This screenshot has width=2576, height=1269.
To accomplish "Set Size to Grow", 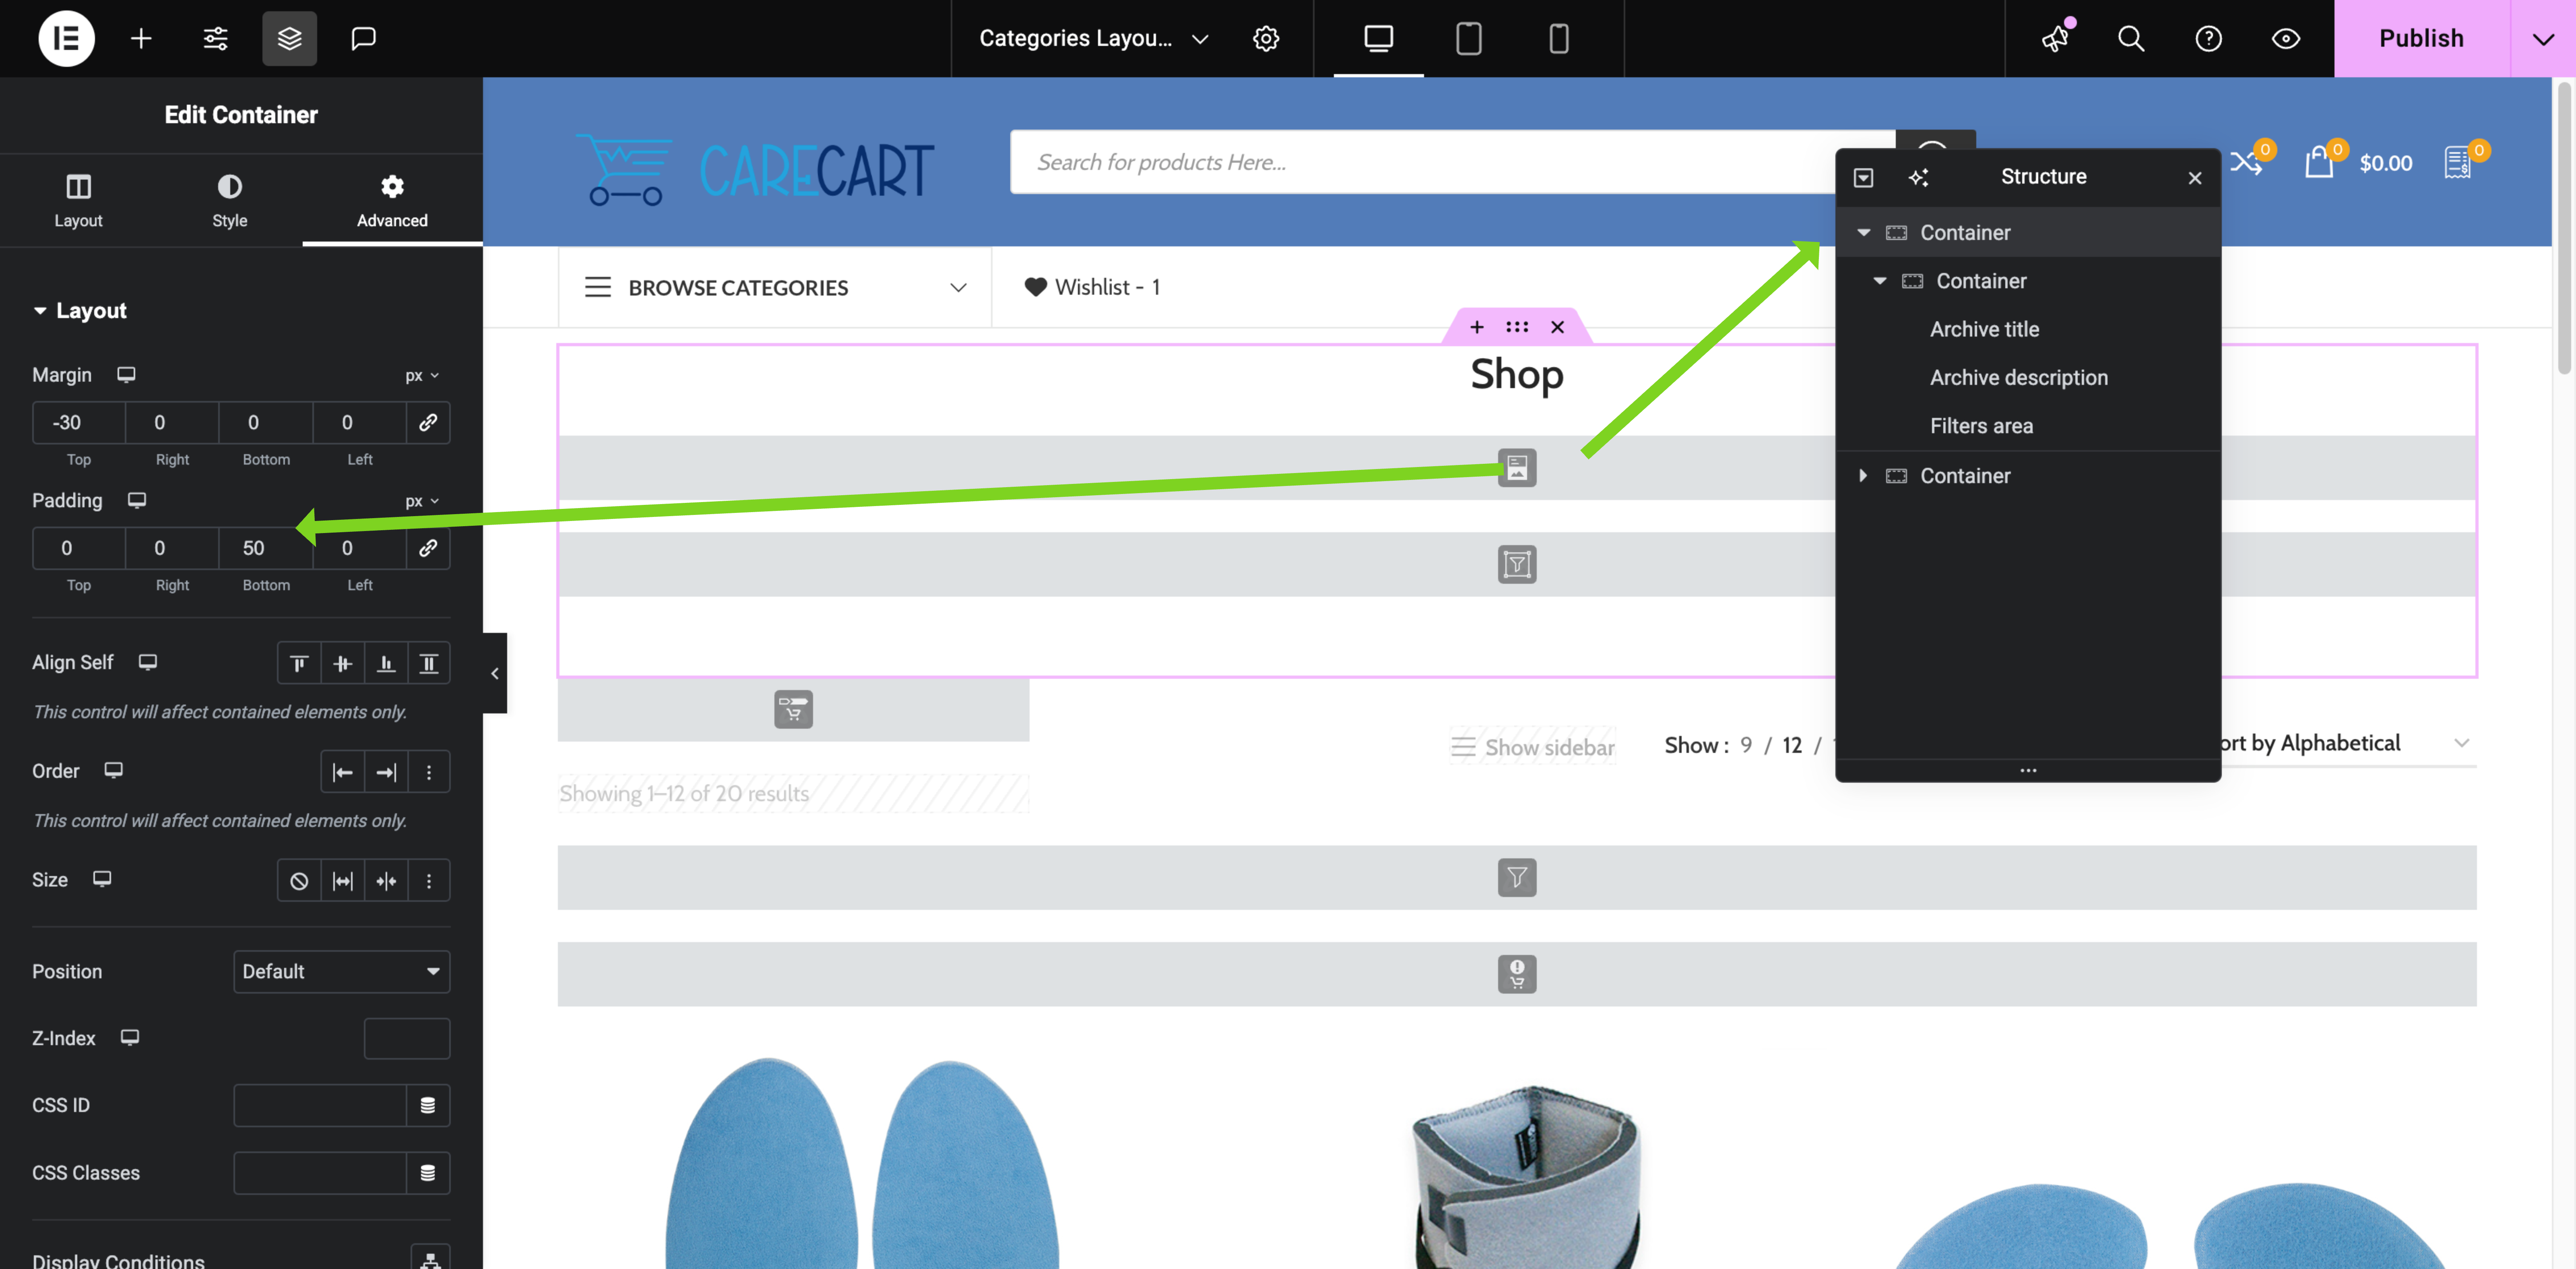I will click(342, 881).
